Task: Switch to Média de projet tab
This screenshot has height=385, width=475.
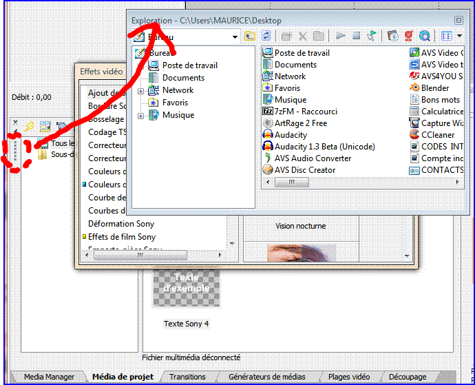Action: [123, 377]
